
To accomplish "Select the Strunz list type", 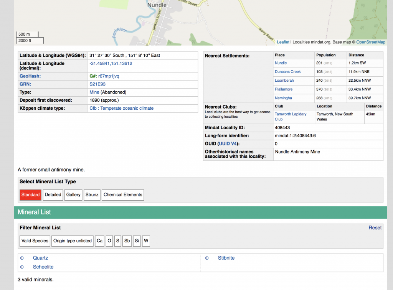I will click(x=92, y=195).
